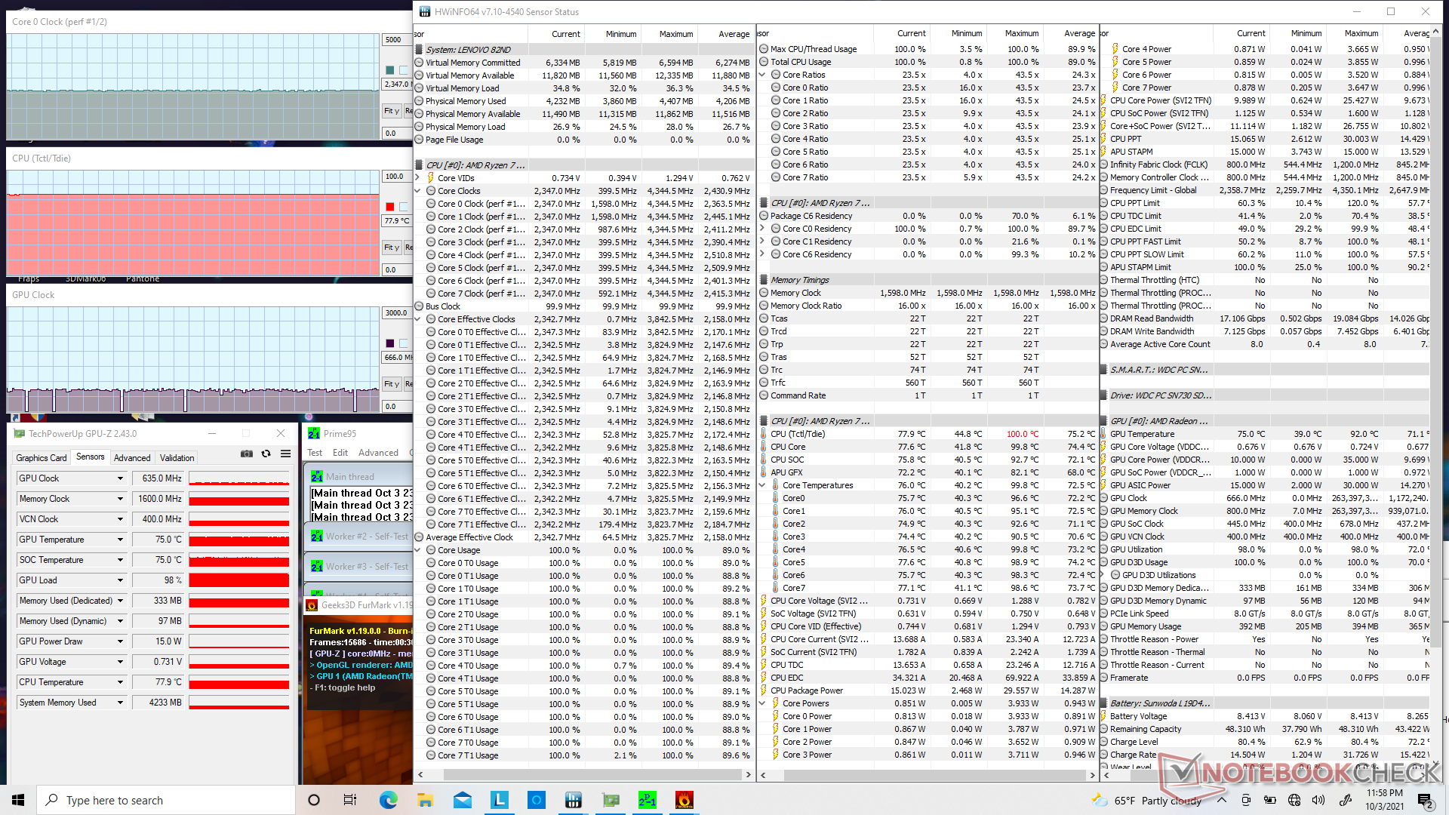Open the GPU Temperature sensor dropdown

click(x=120, y=540)
